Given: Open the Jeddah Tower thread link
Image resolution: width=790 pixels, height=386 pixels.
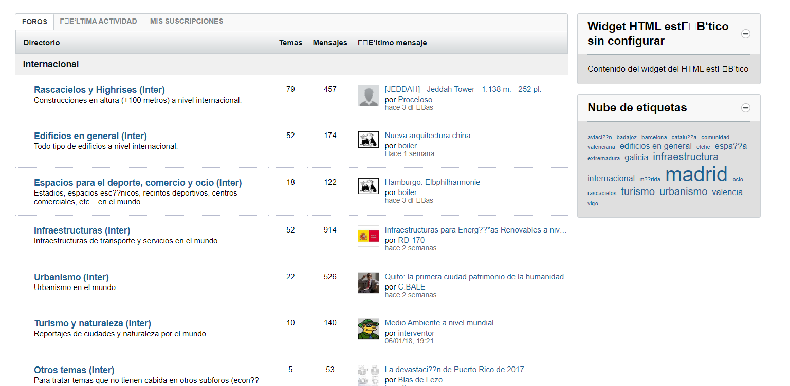Looking at the screenshot, I should coord(463,89).
